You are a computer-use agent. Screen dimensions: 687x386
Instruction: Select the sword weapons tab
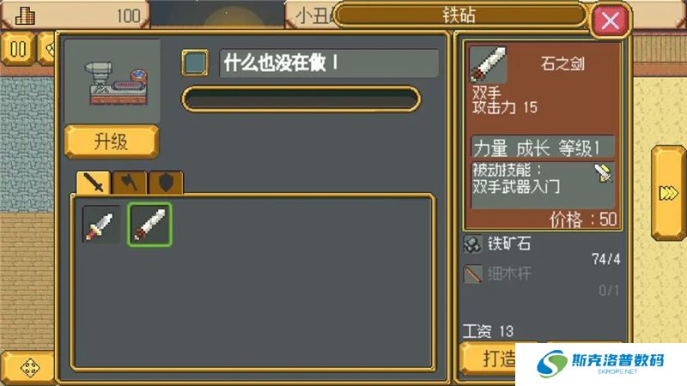(94, 182)
